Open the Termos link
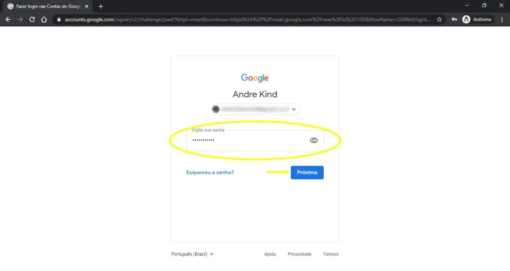Image resolution: width=510 pixels, height=271 pixels. [x=331, y=254]
